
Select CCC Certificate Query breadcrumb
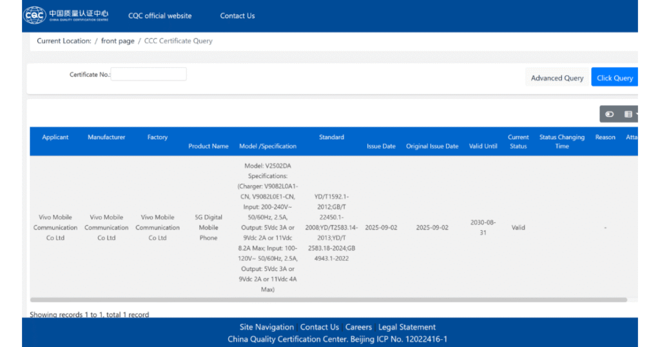tap(179, 41)
